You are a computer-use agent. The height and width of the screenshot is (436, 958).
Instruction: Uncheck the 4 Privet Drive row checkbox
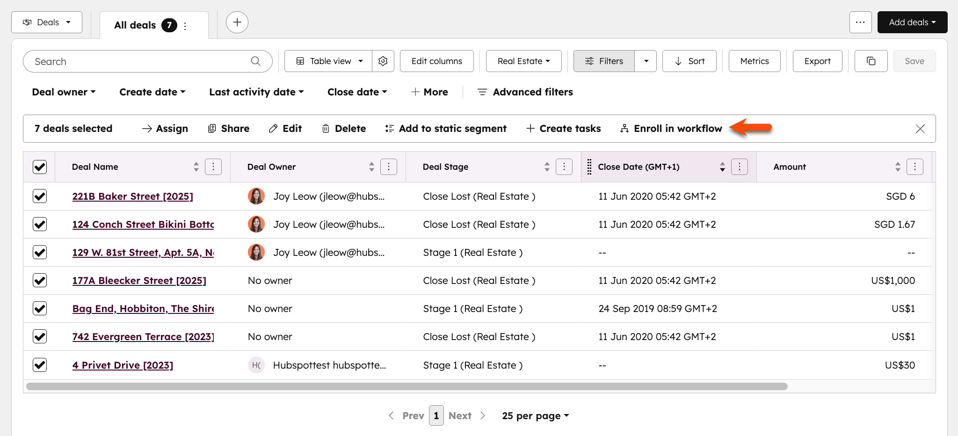pos(40,365)
